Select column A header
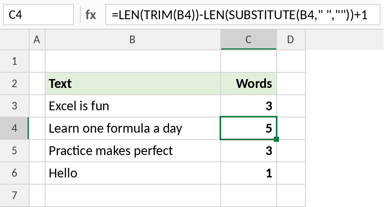384x207 pixels. point(37,40)
